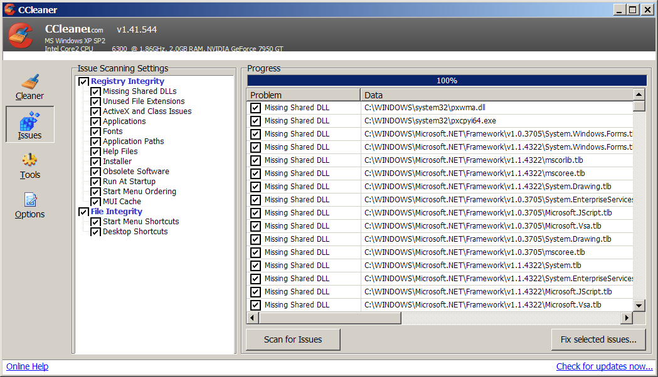658x377 pixels.
Task: Click the results list scroll up arrow
Action: [x=639, y=95]
